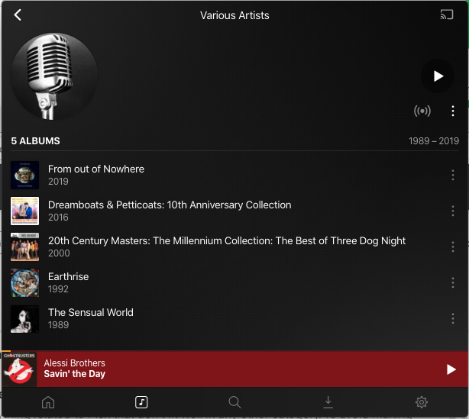
Task: Open the Downloads tab
Action: tap(328, 402)
